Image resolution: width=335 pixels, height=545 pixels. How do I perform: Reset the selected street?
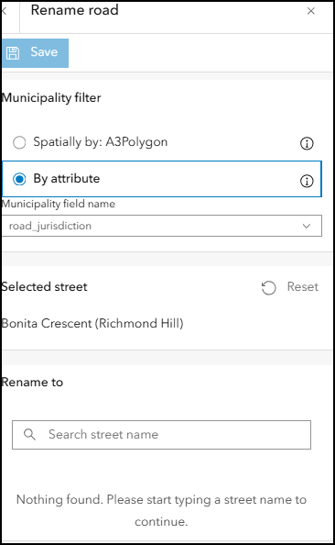coord(290,287)
